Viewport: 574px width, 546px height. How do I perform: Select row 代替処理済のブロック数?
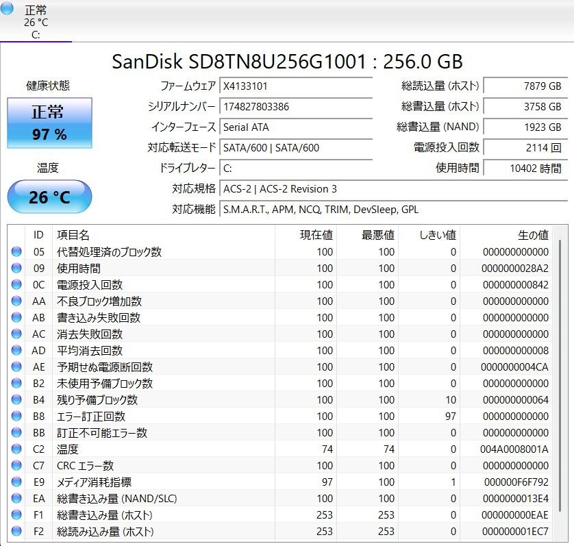(x=281, y=251)
